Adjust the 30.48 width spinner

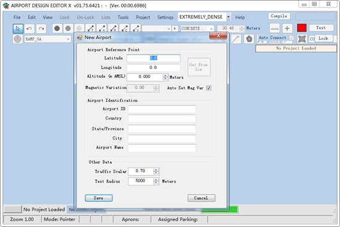[242, 28]
